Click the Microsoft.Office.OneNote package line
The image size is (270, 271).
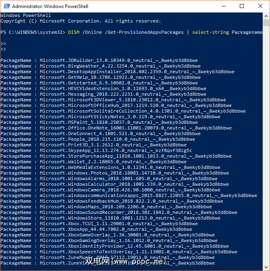click(x=116, y=128)
